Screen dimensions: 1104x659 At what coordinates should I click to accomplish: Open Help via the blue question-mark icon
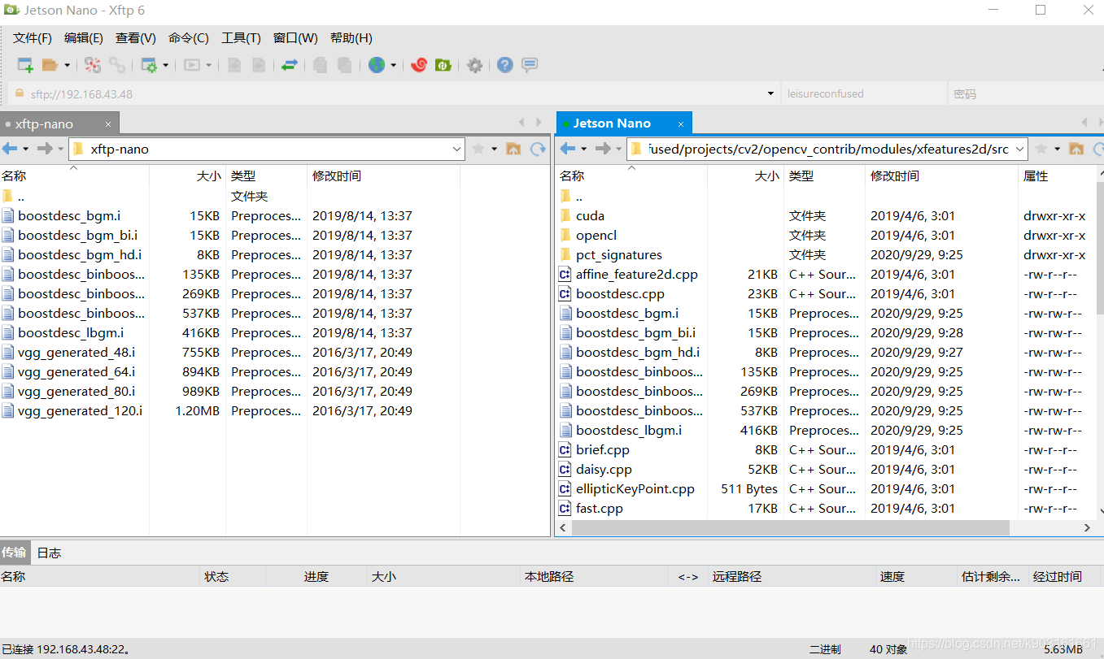pyautogui.click(x=505, y=65)
